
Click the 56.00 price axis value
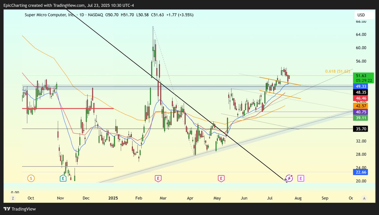(361, 61)
